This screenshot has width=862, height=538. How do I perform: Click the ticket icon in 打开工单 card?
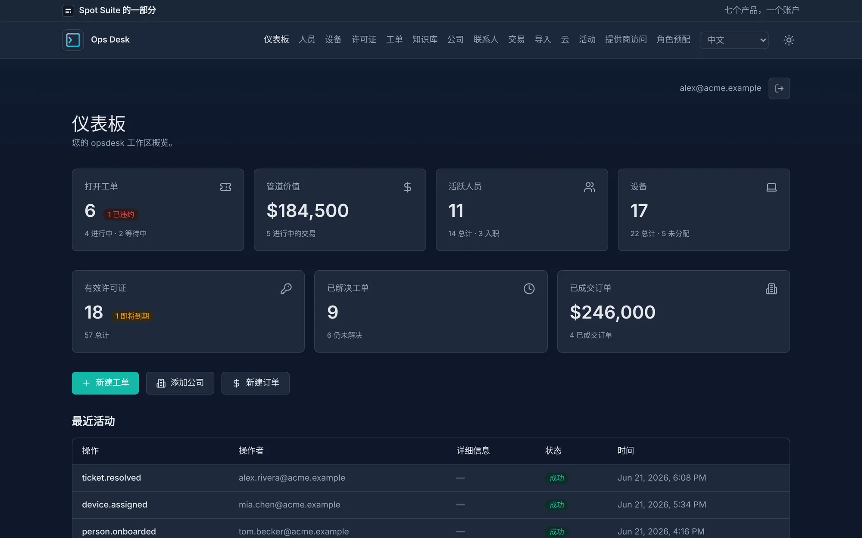pyautogui.click(x=225, y=187)
